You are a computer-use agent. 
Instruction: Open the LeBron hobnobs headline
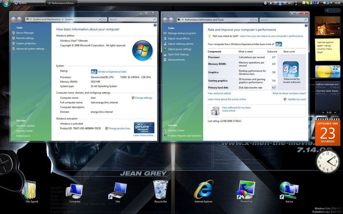coord(328,84)
